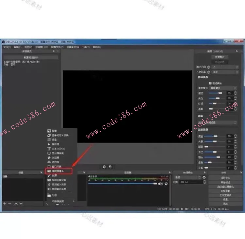The width and height of the screenshot is (245, 239).
Task: Click the transition duration input field
Action: click(191, 182)
